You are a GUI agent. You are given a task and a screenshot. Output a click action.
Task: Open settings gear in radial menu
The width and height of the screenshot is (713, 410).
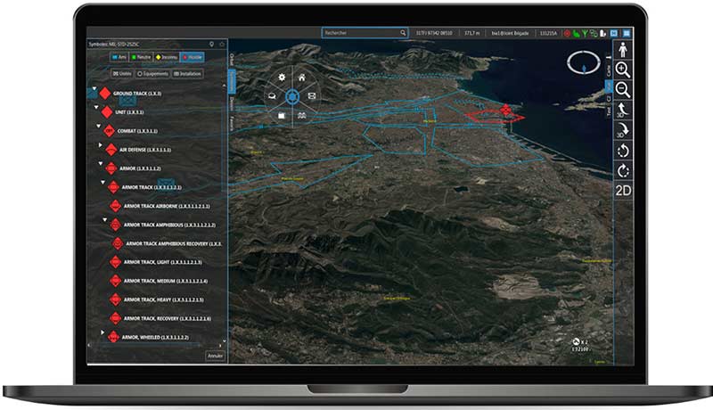(282, 78)
